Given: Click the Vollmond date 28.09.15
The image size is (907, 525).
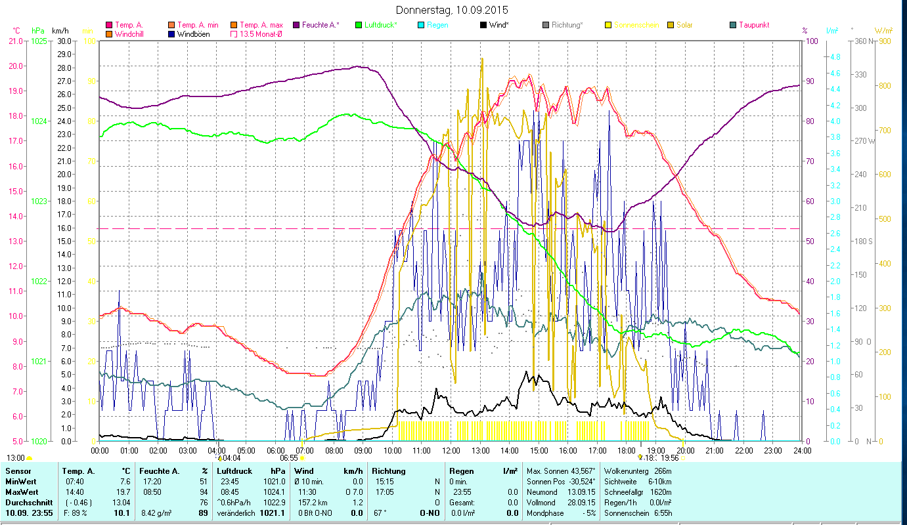Looking at the screenshot, I should [581, 502].
